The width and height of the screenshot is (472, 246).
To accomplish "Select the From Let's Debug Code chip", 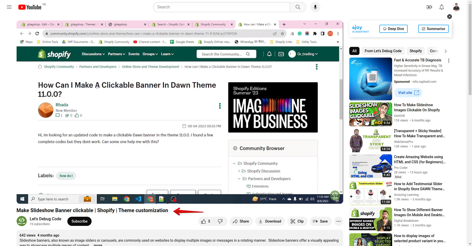I will [383, 51].
